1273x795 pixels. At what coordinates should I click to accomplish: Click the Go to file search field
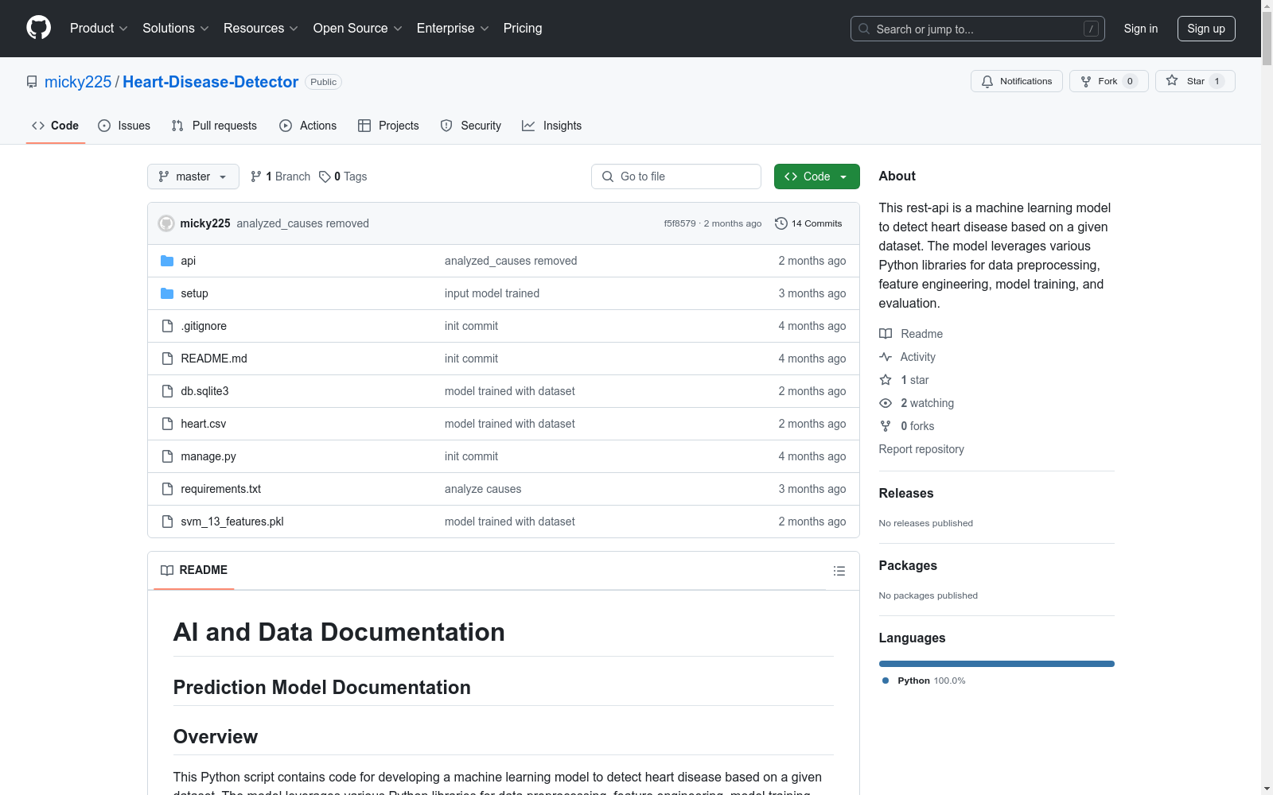tap(676, 176)
